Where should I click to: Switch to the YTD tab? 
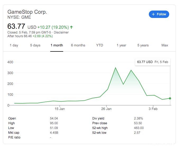point(99,45)
